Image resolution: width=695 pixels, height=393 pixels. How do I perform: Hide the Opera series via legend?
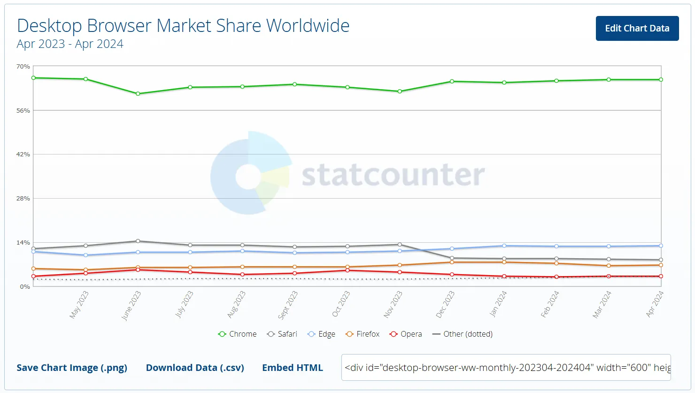[406, 334]
